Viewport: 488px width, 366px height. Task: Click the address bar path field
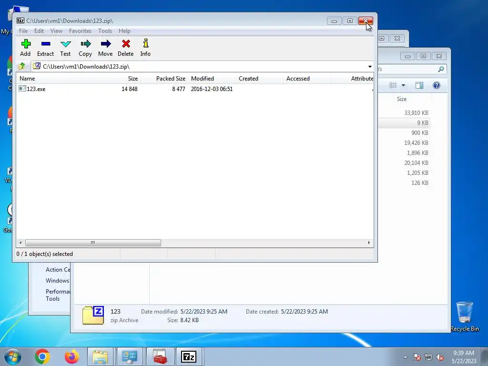point(199,67)
